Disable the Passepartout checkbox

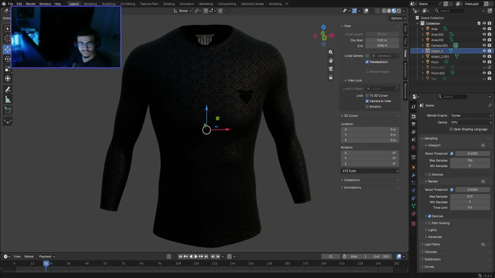point(367,62)
